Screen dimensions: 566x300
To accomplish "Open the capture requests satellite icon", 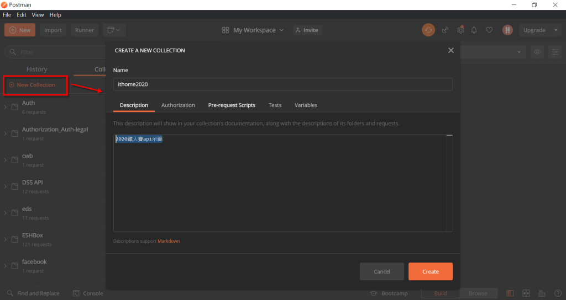I will point(446,30).
